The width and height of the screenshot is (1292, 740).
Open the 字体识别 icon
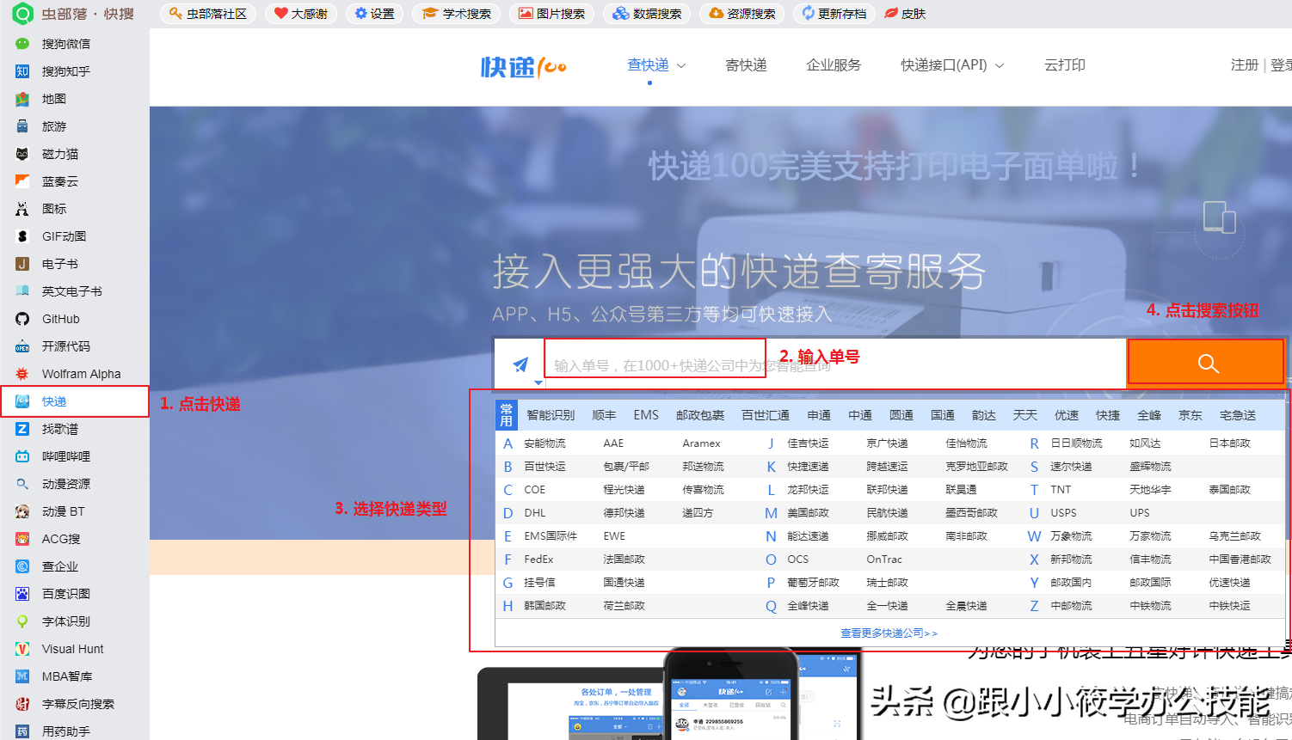pyautogui.click(x=22, y=621)
